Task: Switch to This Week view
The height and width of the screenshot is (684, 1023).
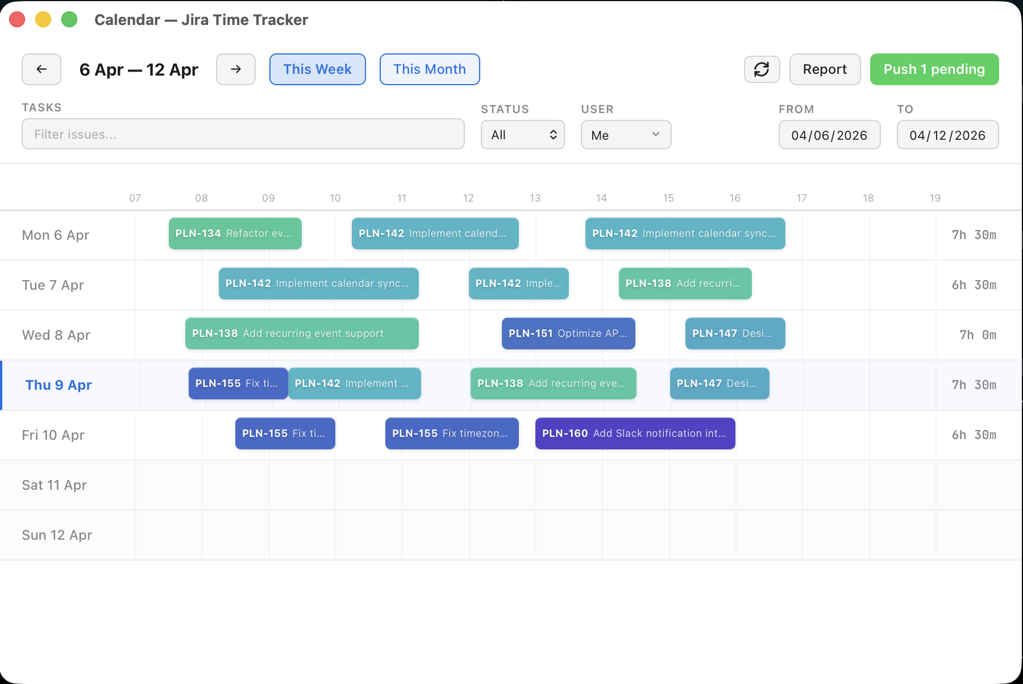Action: (317, 69)
